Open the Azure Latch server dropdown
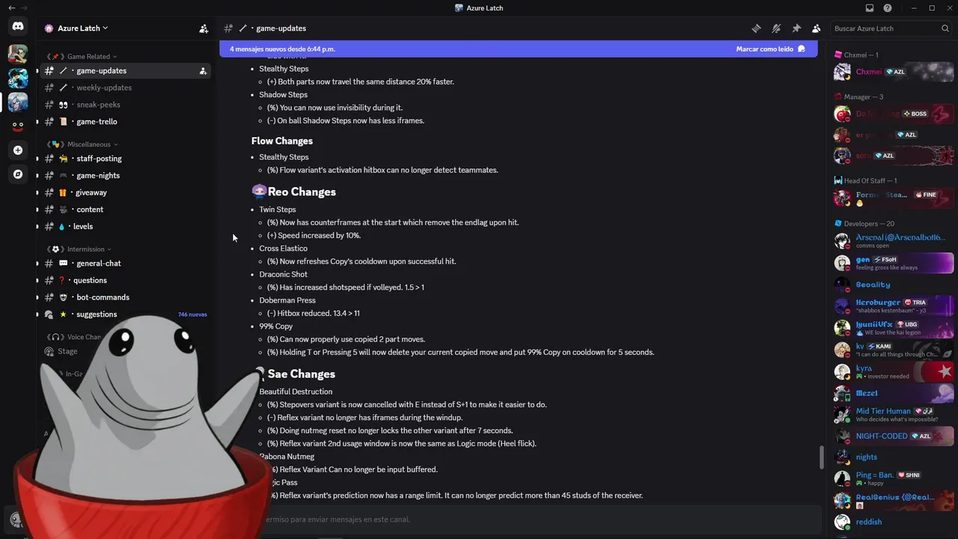 click(x=76, y=28)
